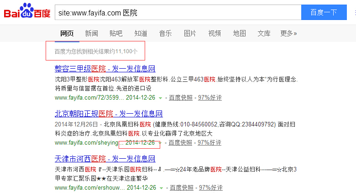The width and height of the screenshot is (356, 196).
Task: Open 百度快照 for 天津市河西医院 result
Action: (x=182, y=188)
